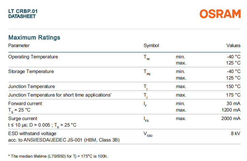The image size is (247, 161).
Task: Select the 175 °C value
Action: [x=233, y=95]
